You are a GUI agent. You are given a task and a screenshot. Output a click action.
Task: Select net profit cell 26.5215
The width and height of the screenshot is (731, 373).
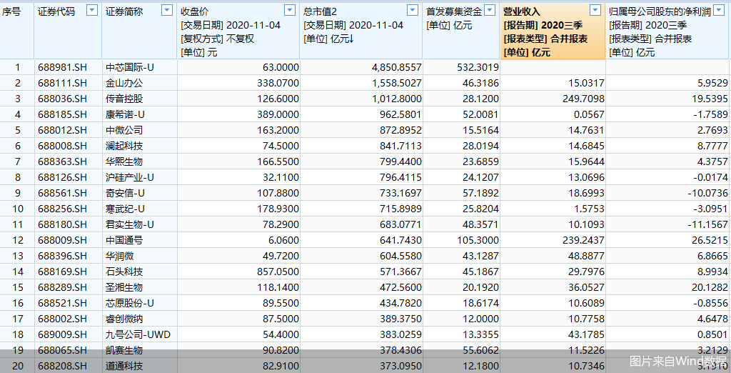click(668, 240)
